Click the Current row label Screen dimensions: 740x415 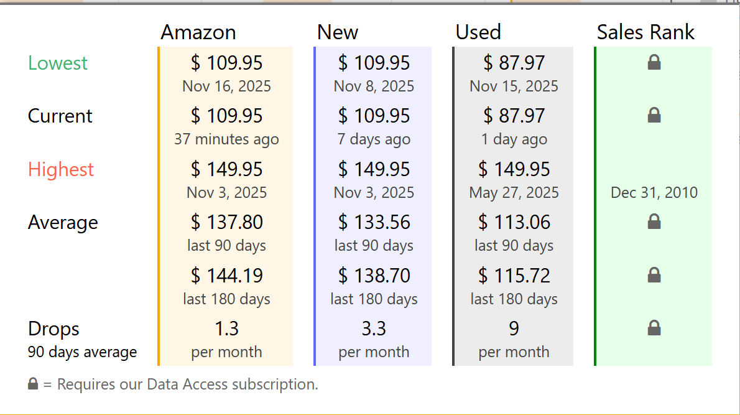(x=60, y=116)
